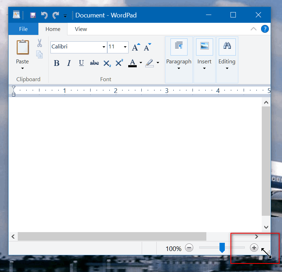
Task: Click the Paste clipboard icon
Action: (23, 47)
